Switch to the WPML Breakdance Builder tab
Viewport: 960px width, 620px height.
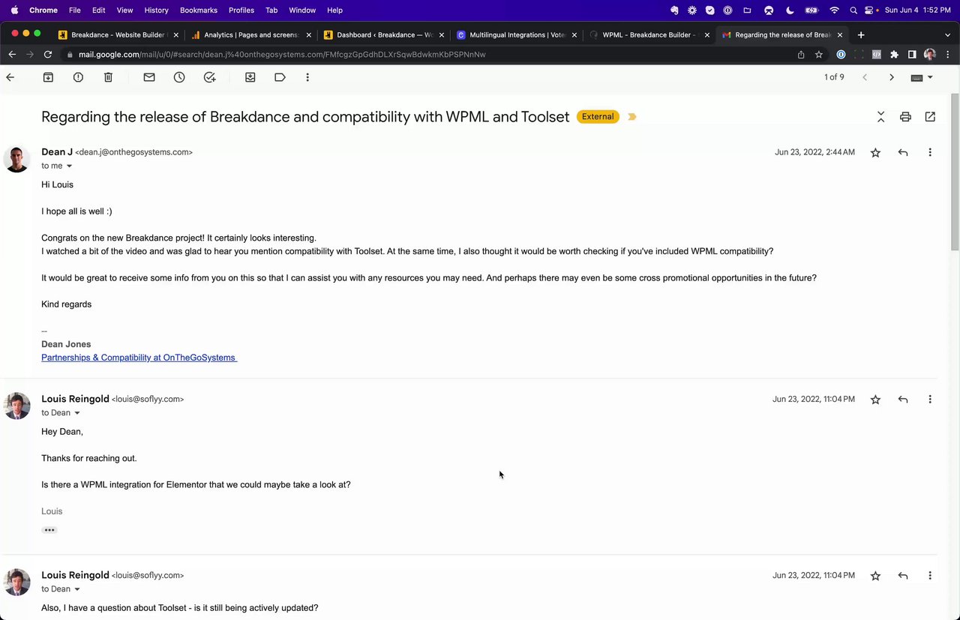[x=649, y=34]
